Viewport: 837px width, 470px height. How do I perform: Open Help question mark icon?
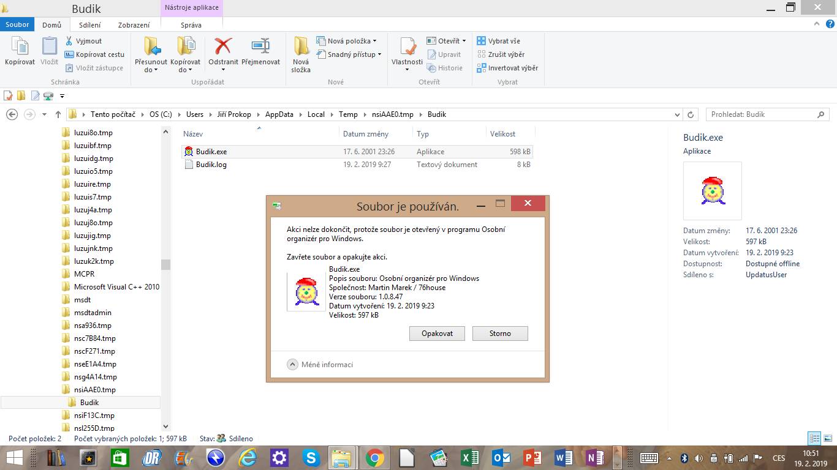[831, 24]
